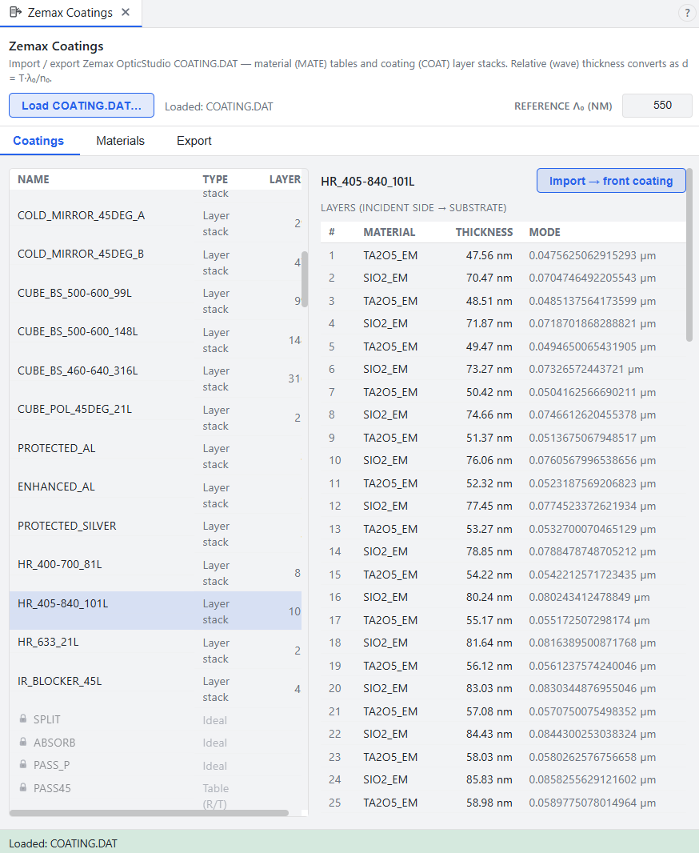
Task: Select the COLD_MIRROR_45DEG_A coating
Action: (x=155, y=223)
